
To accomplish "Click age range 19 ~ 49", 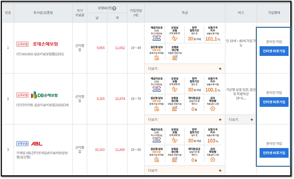I will click(136, 48).
